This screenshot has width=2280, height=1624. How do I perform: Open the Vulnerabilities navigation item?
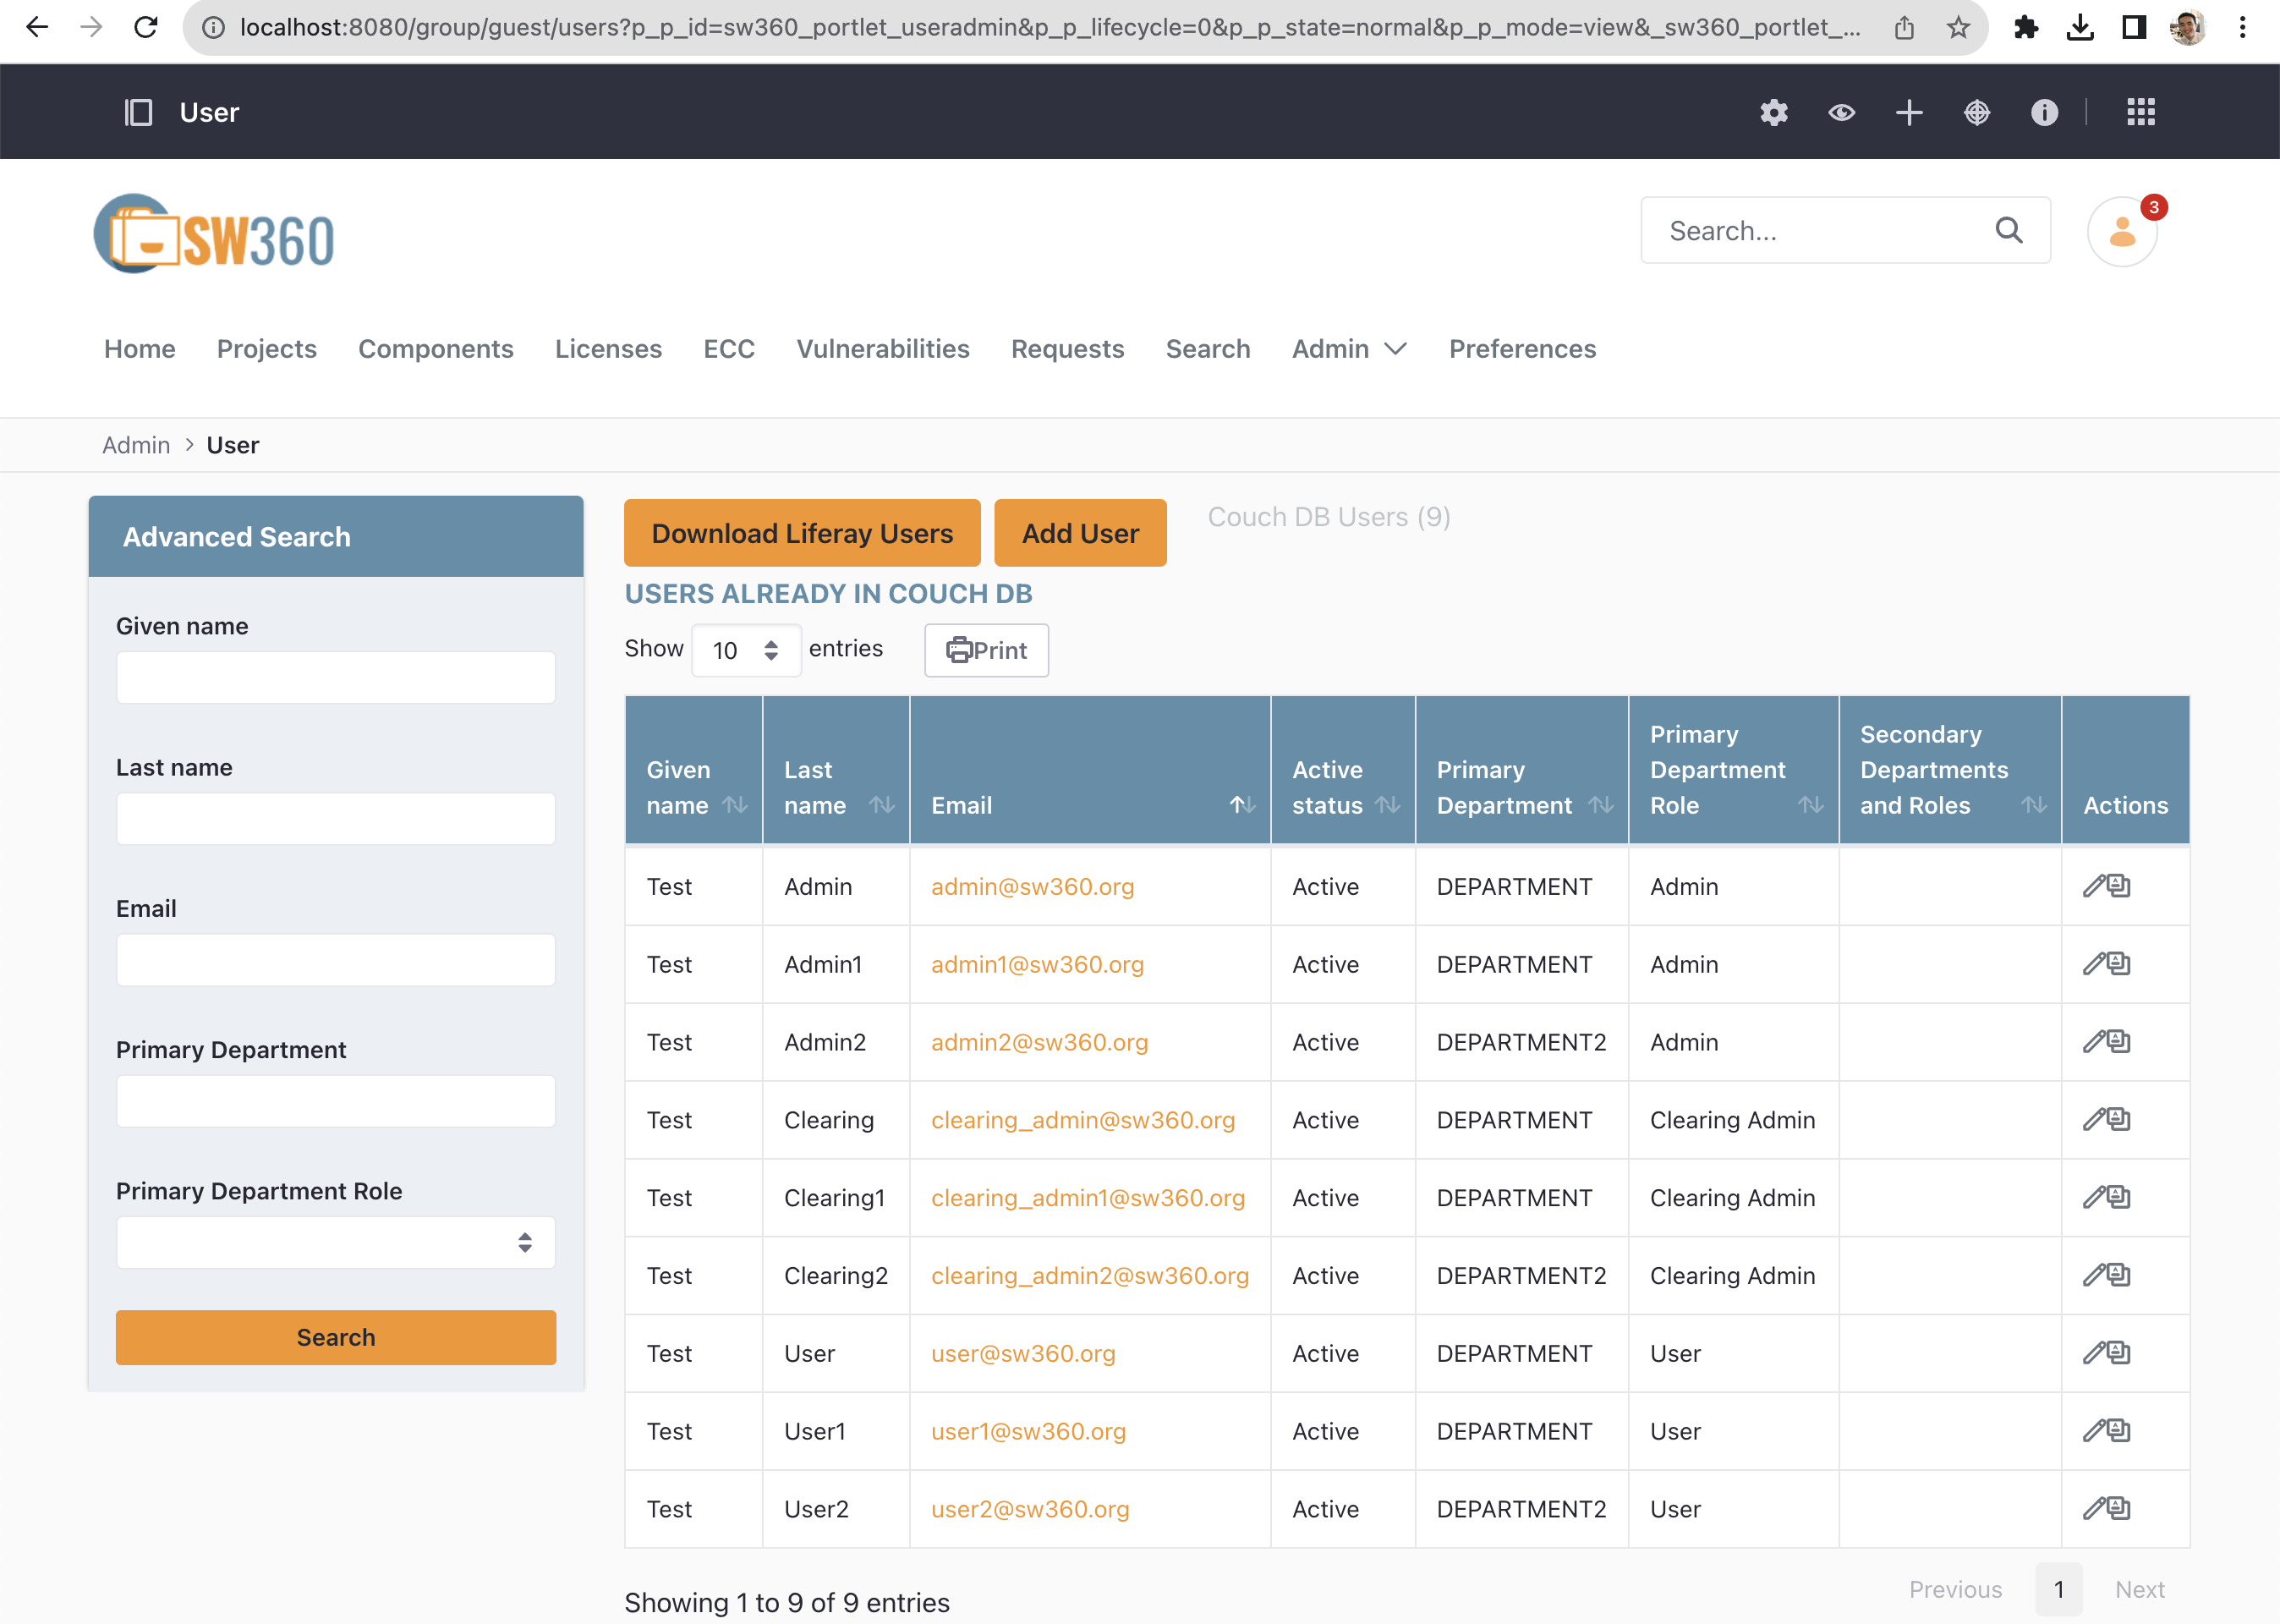click(x=883, y=349)
